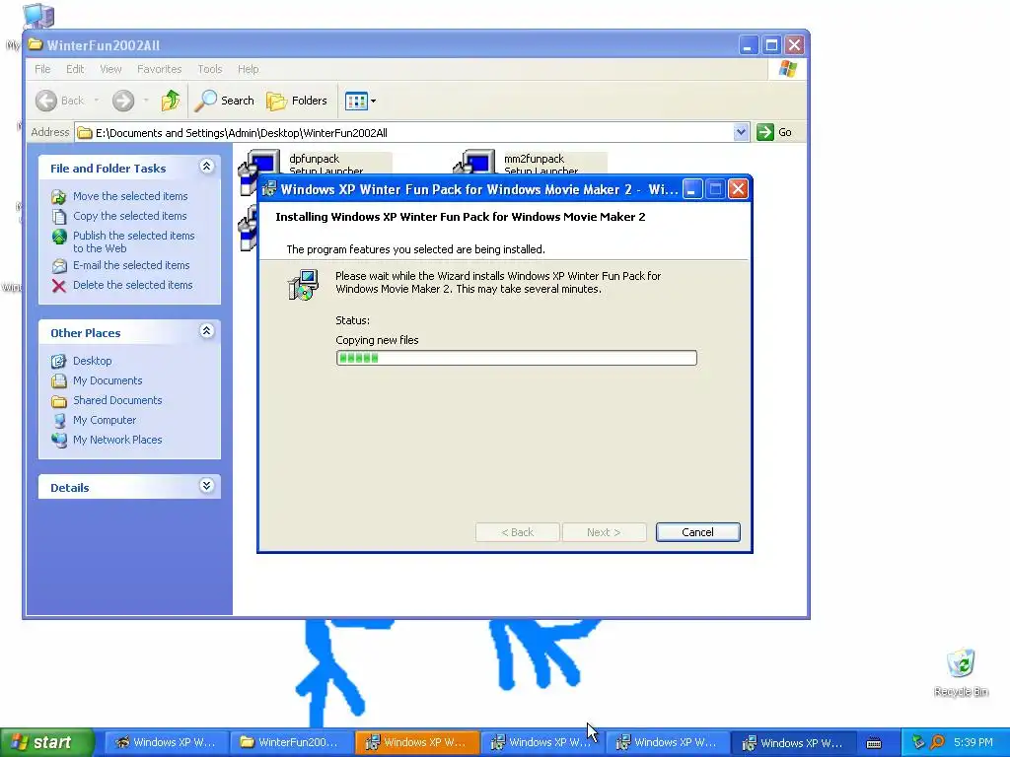1010x757 pixels.
Task: Click the Copy items page icon
Action: pos(58,216)
